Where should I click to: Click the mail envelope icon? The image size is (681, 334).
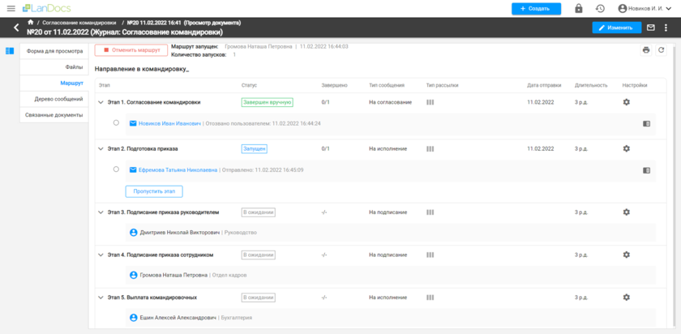point(650,28)
